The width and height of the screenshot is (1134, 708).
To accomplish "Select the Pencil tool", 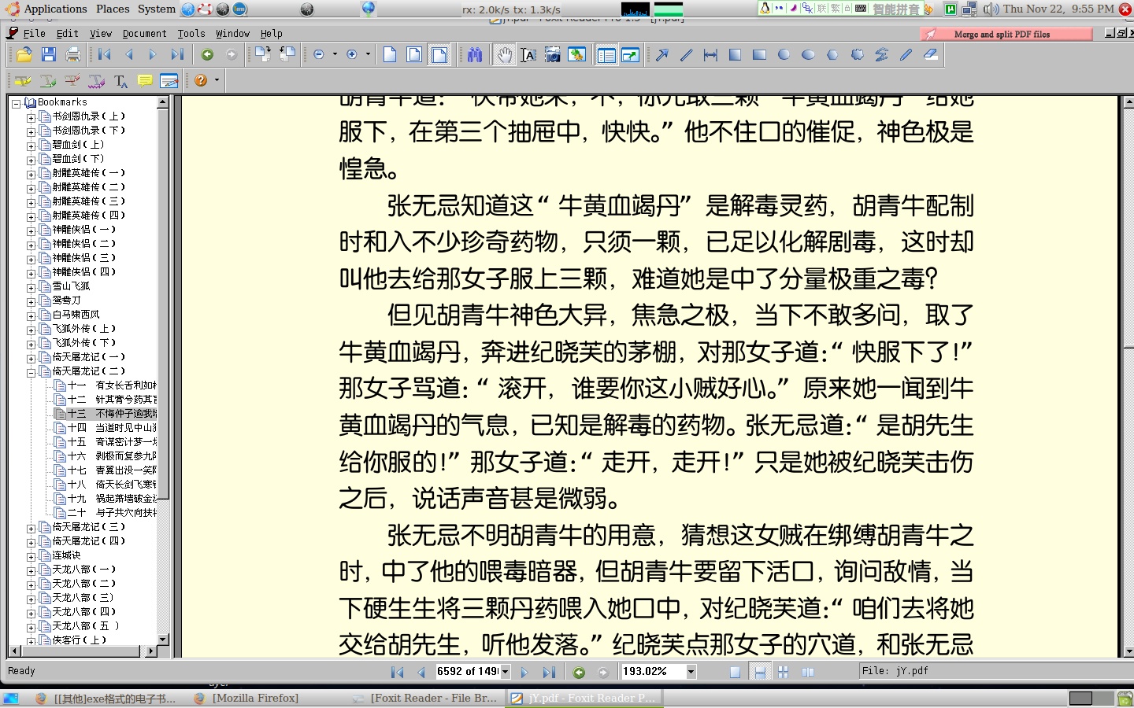I will (x=906, y=54).
